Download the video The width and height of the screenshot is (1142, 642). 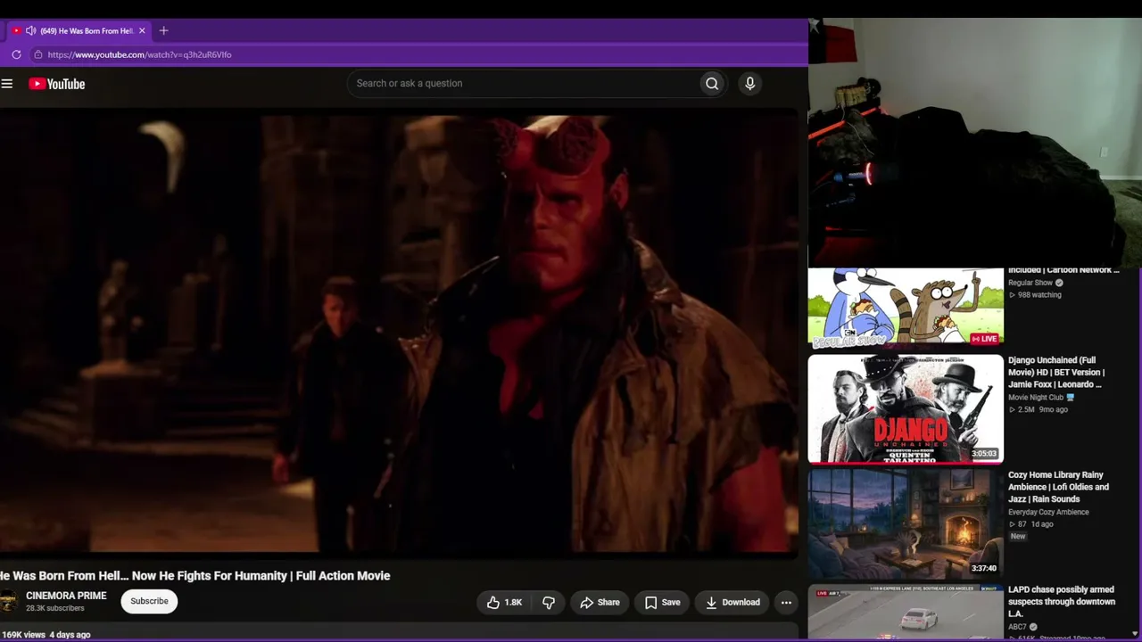[732, 603]
